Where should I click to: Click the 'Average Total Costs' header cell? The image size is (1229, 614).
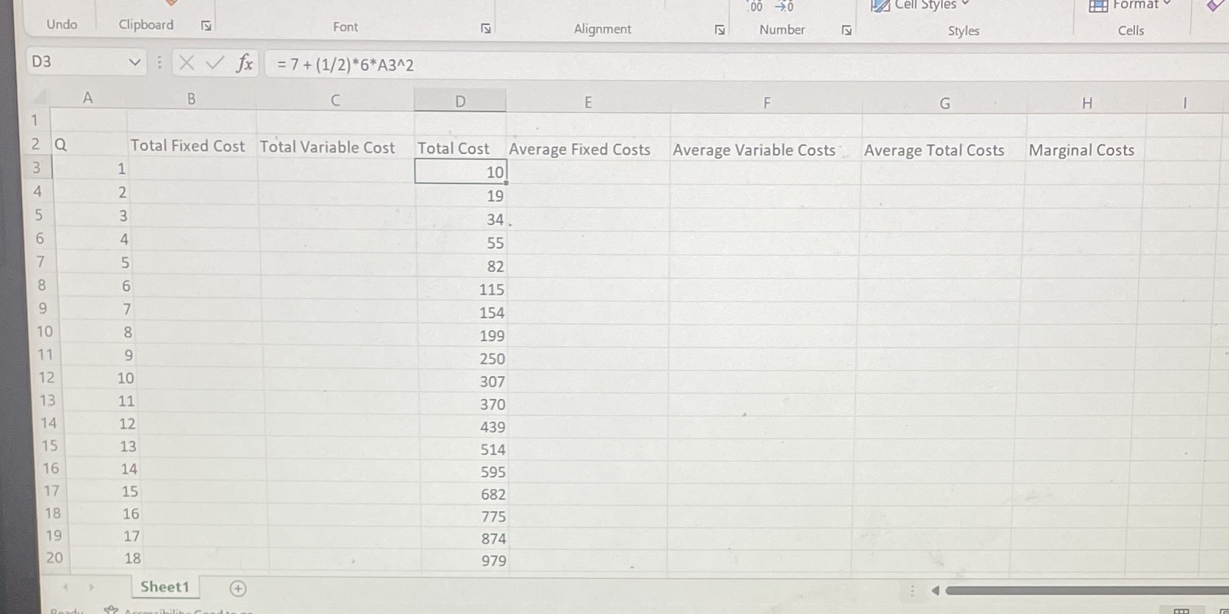(x=943, y=150)
